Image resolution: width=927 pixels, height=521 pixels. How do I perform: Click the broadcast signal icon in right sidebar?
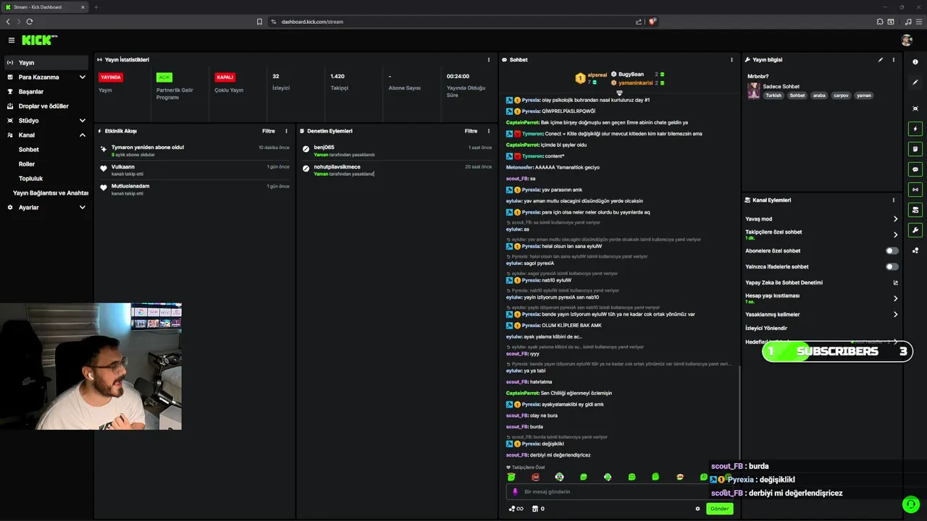tap(915, 190)
